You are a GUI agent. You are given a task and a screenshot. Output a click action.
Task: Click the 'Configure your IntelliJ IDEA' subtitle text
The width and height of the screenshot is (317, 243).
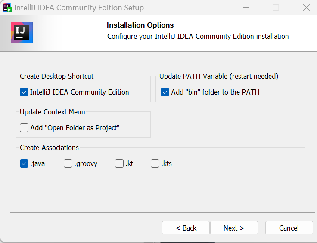point(198,36)
